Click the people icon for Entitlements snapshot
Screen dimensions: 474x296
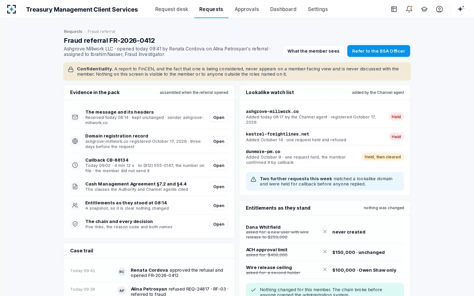point(75,205)
